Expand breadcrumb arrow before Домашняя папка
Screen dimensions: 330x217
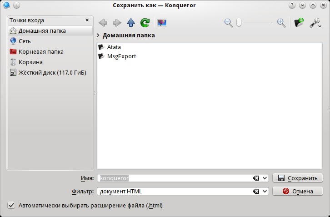tap(98, 35)
